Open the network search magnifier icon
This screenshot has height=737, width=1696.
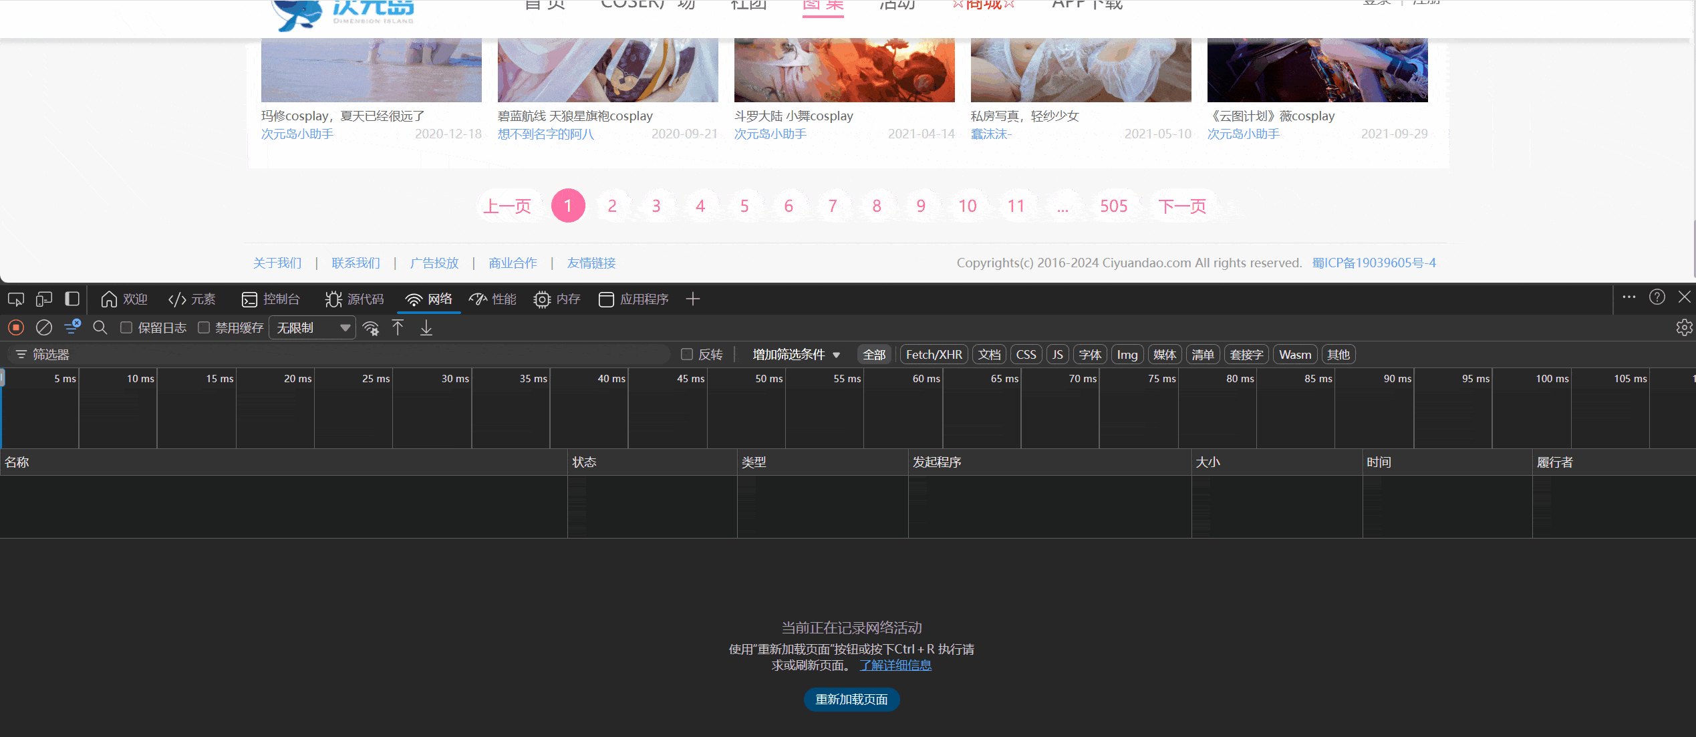[x=100, y=327]
